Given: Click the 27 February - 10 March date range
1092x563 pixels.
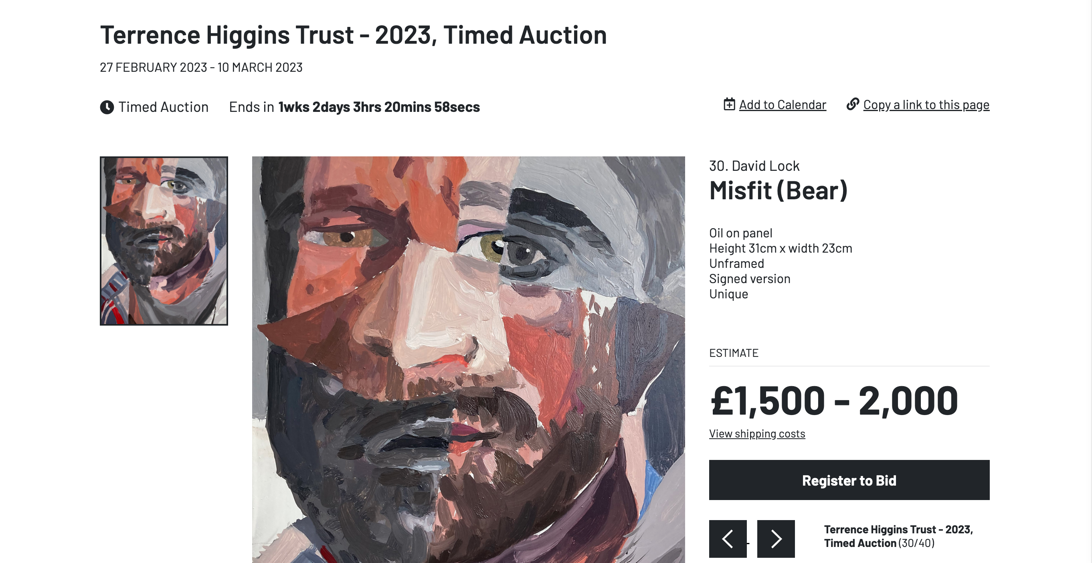Looking at the screenshot, I should tap(201, 67).
